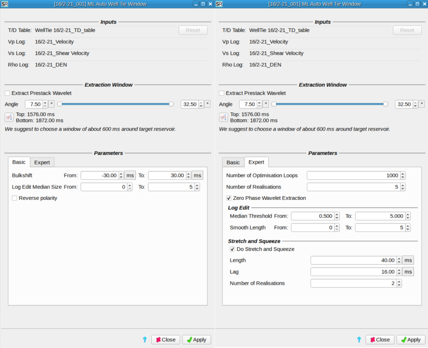The height and width of the screenshot is (348, 428).
Task: Click the extraction window picker icon in left window
Action: tap(9, 117)
